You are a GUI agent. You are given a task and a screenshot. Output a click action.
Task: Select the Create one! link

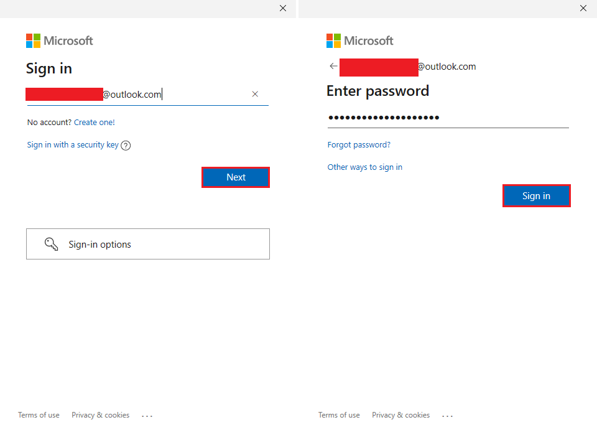point(95,122)
